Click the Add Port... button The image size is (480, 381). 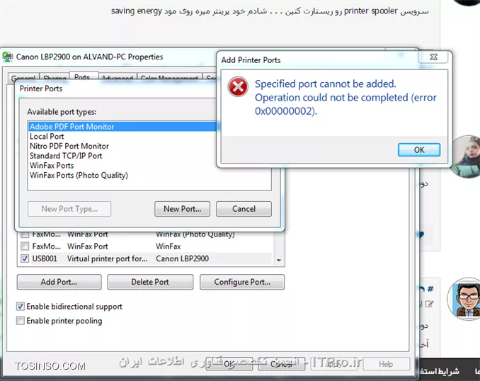[59, 282]
